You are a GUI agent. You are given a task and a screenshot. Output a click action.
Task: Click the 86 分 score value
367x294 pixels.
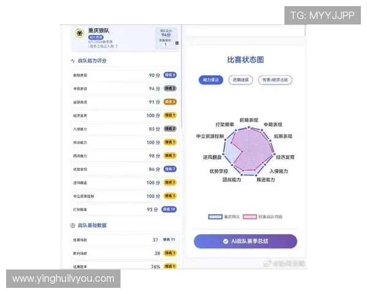pyautogui.click(x=155, y=169)
